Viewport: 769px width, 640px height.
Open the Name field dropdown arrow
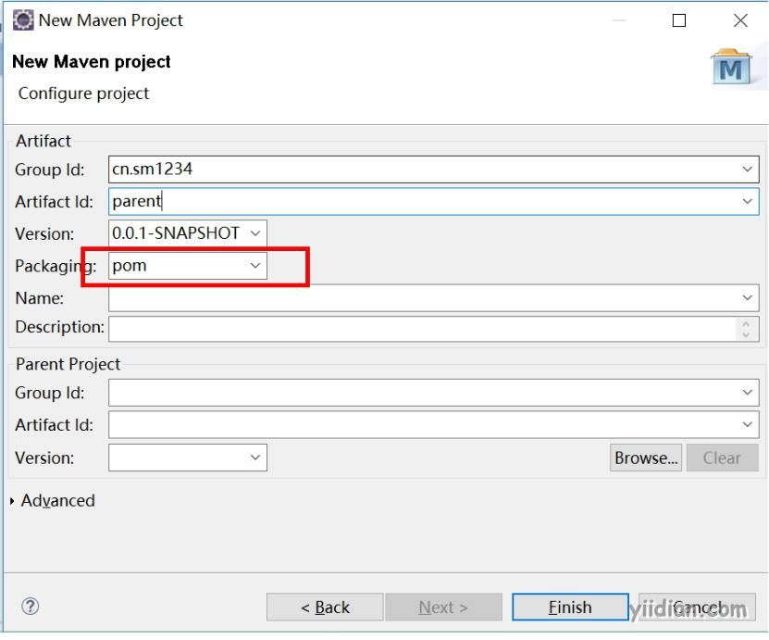point(748,298)
